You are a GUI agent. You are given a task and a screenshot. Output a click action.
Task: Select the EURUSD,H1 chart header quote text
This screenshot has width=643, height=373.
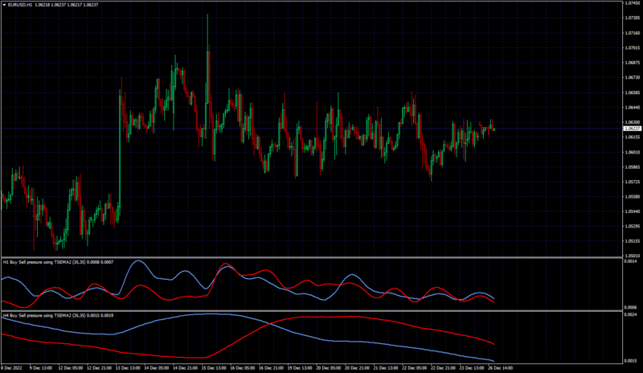pyautogui.click(x=53, y=5)
